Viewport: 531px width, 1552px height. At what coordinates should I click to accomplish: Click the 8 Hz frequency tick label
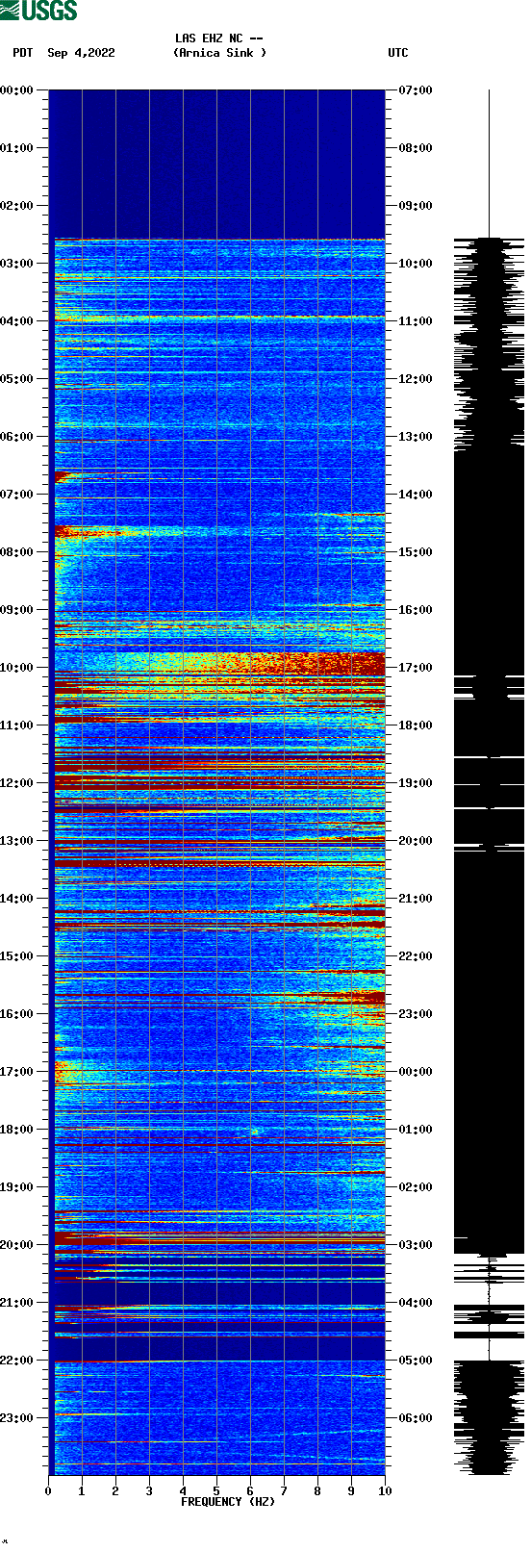tap(317, 1491)
